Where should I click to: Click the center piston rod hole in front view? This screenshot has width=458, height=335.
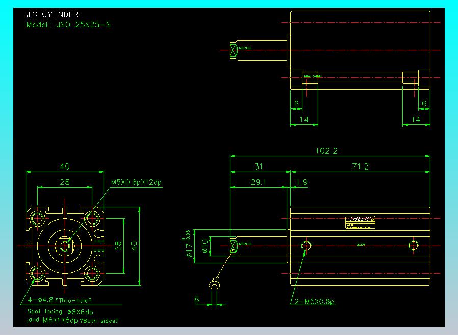[65, 246]
